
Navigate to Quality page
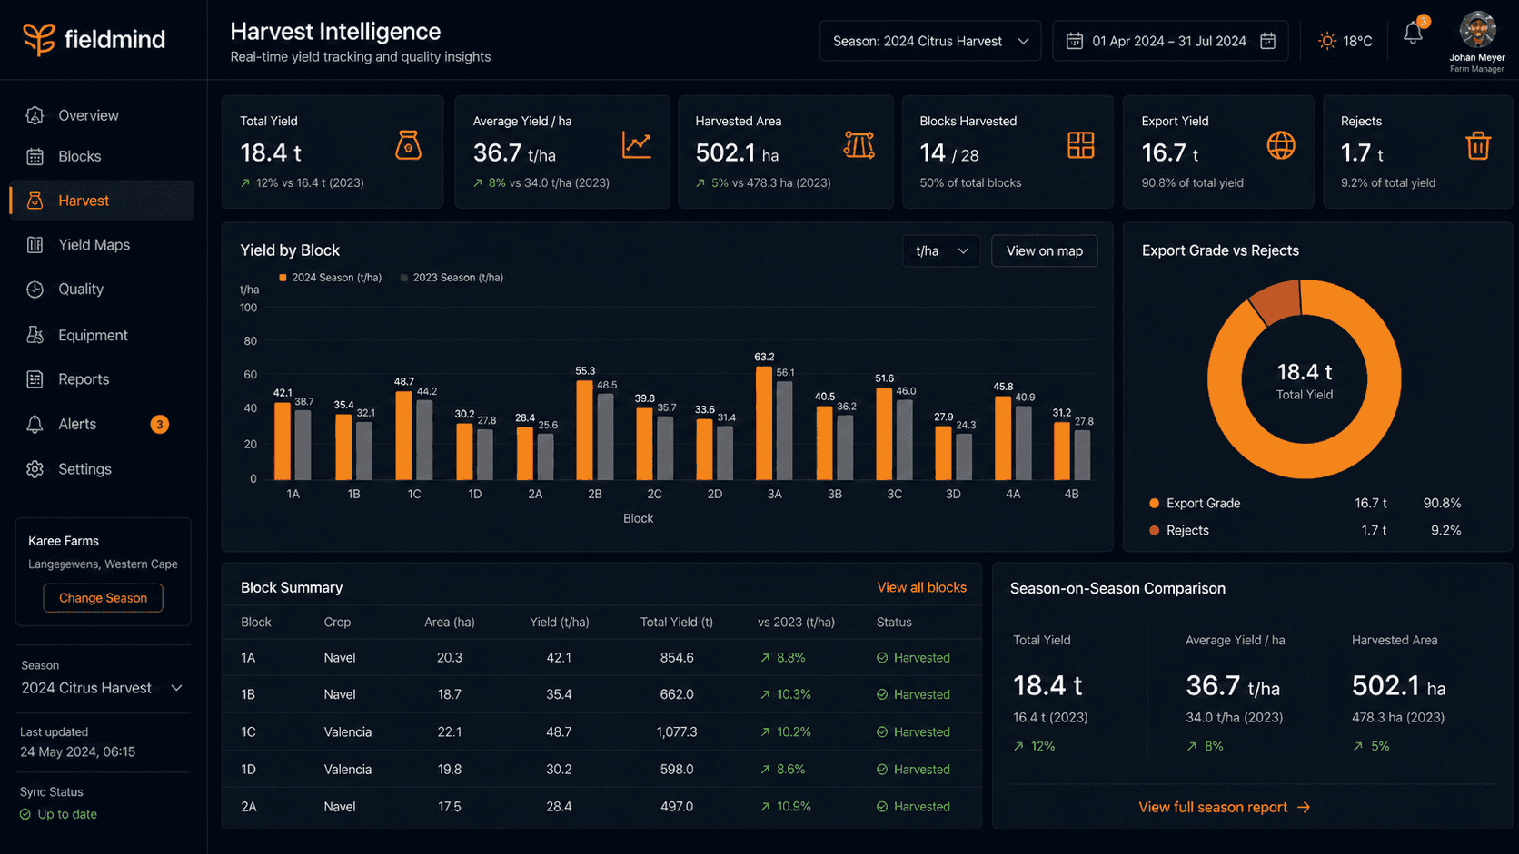(103, 289)
